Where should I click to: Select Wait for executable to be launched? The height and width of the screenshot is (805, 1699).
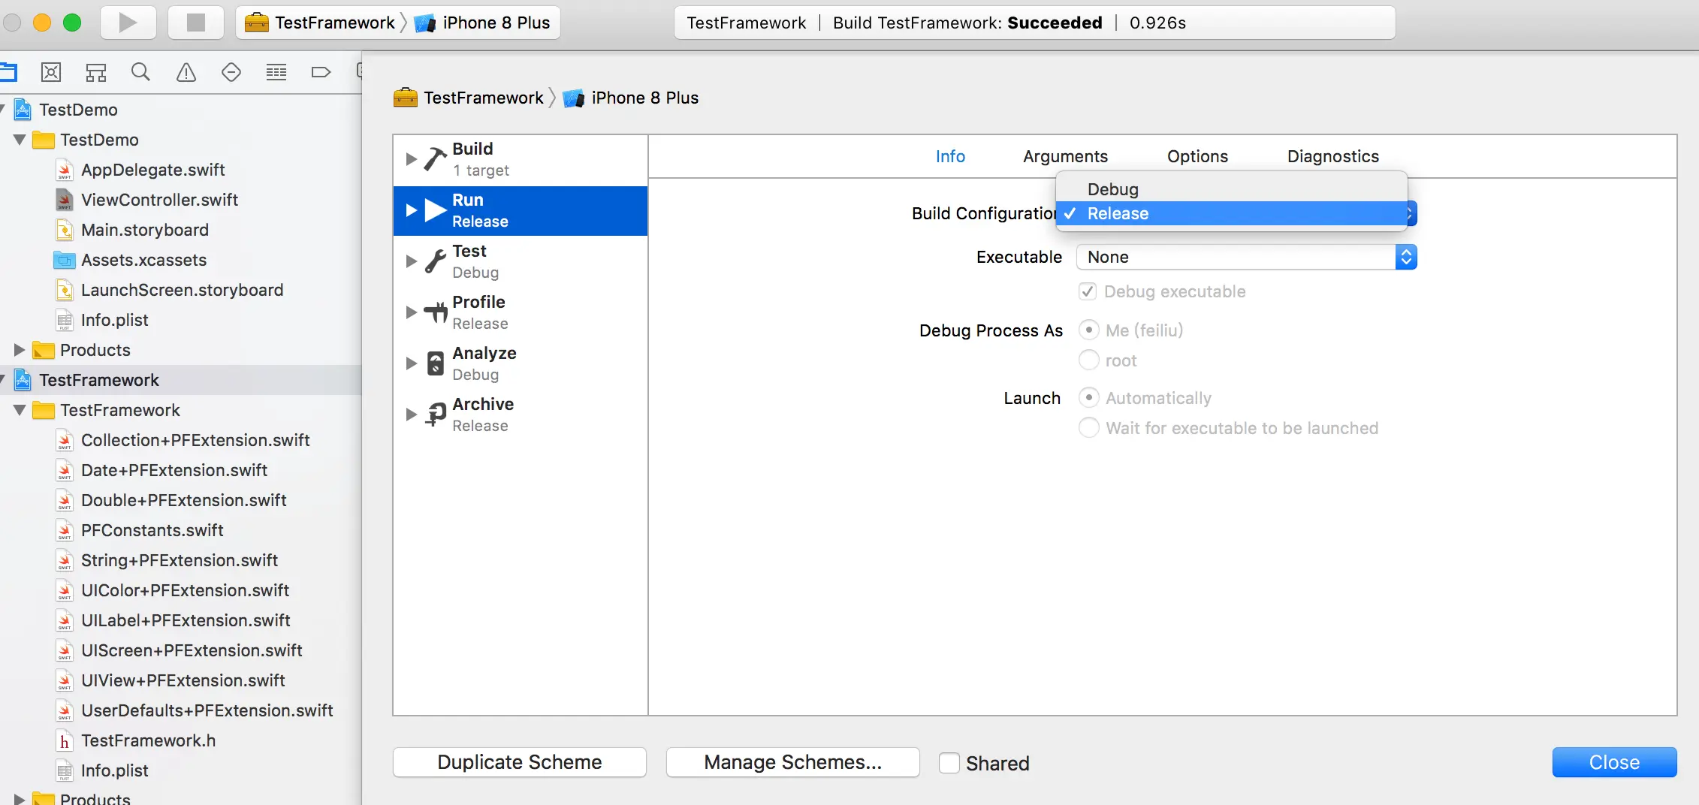pyautogui.click(x=1088, y=428)
